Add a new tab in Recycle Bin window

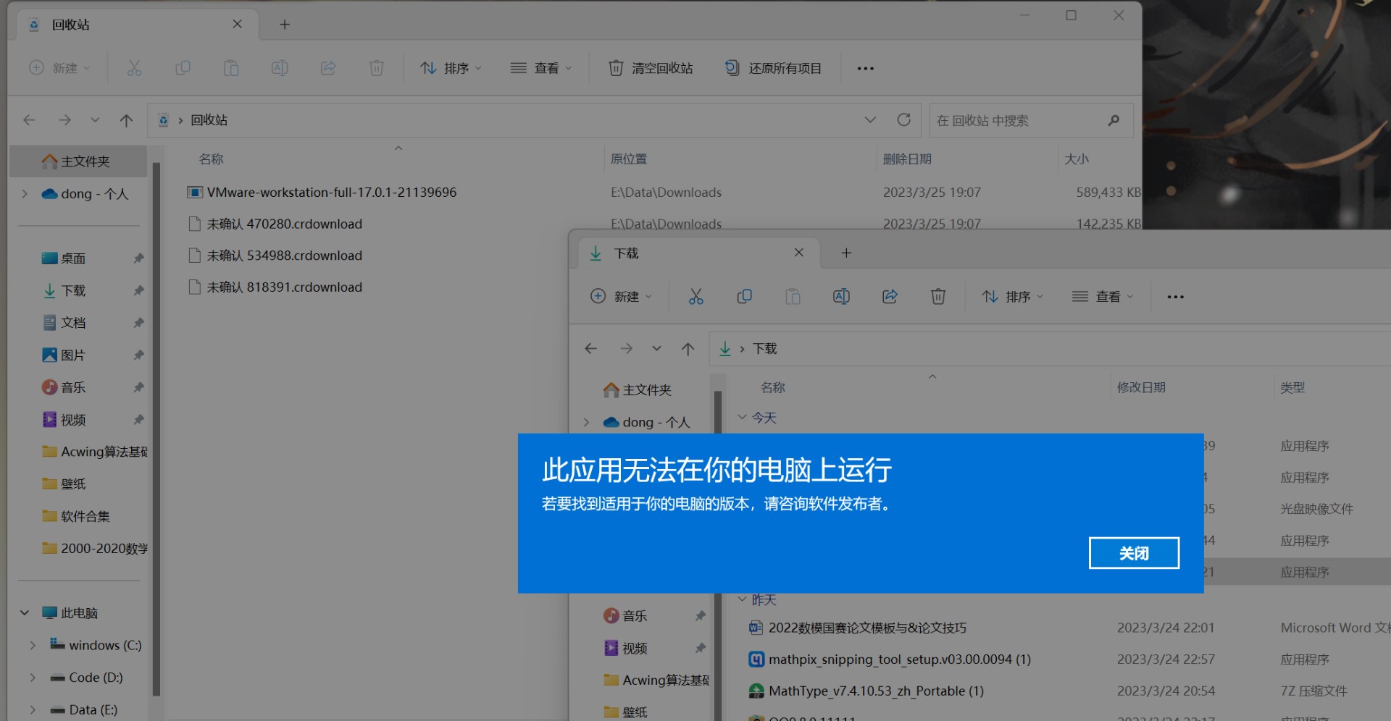click(x=285, y=25)
